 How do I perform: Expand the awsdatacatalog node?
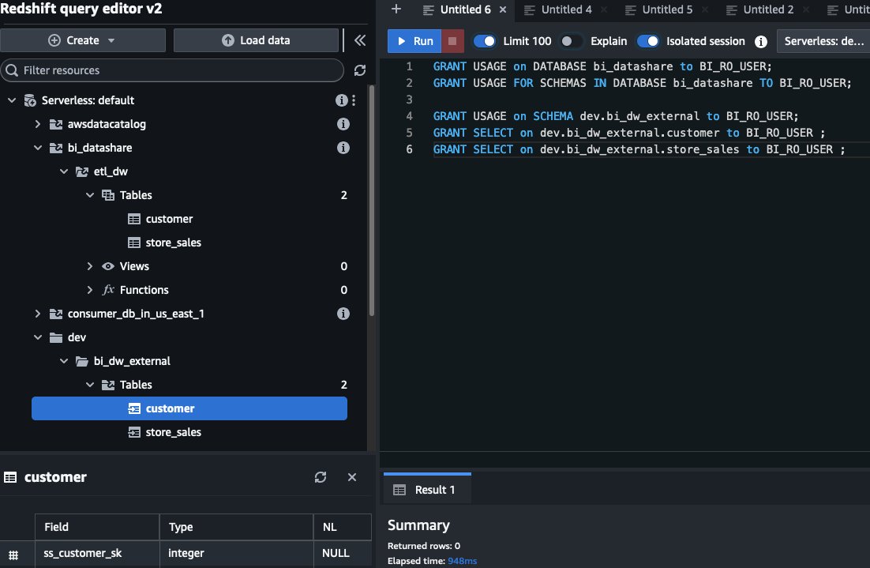[38, 124]
